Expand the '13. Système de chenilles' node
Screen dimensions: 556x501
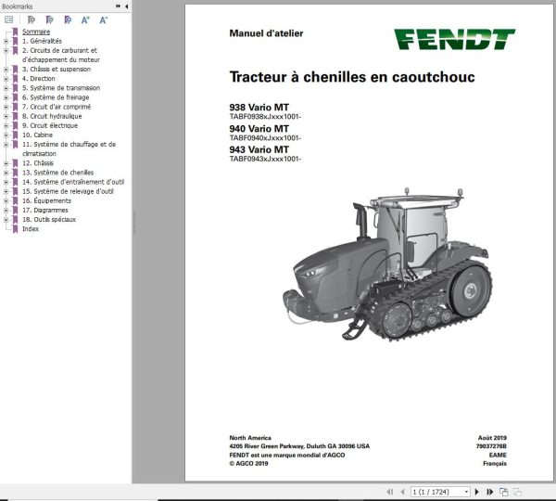tap(6, 173)
